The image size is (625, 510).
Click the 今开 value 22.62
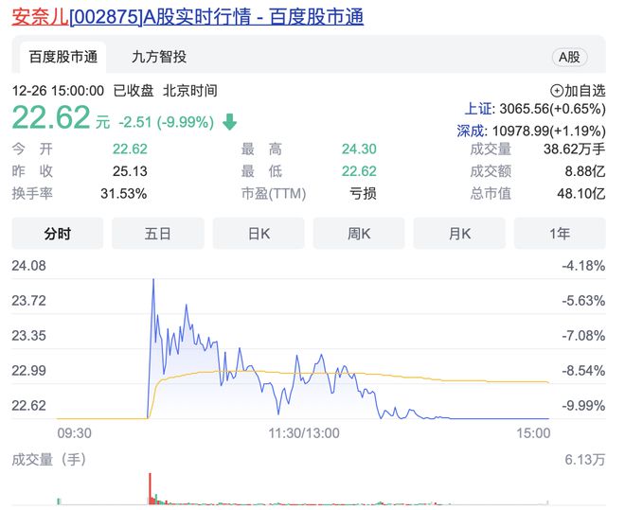coord(130,149)
